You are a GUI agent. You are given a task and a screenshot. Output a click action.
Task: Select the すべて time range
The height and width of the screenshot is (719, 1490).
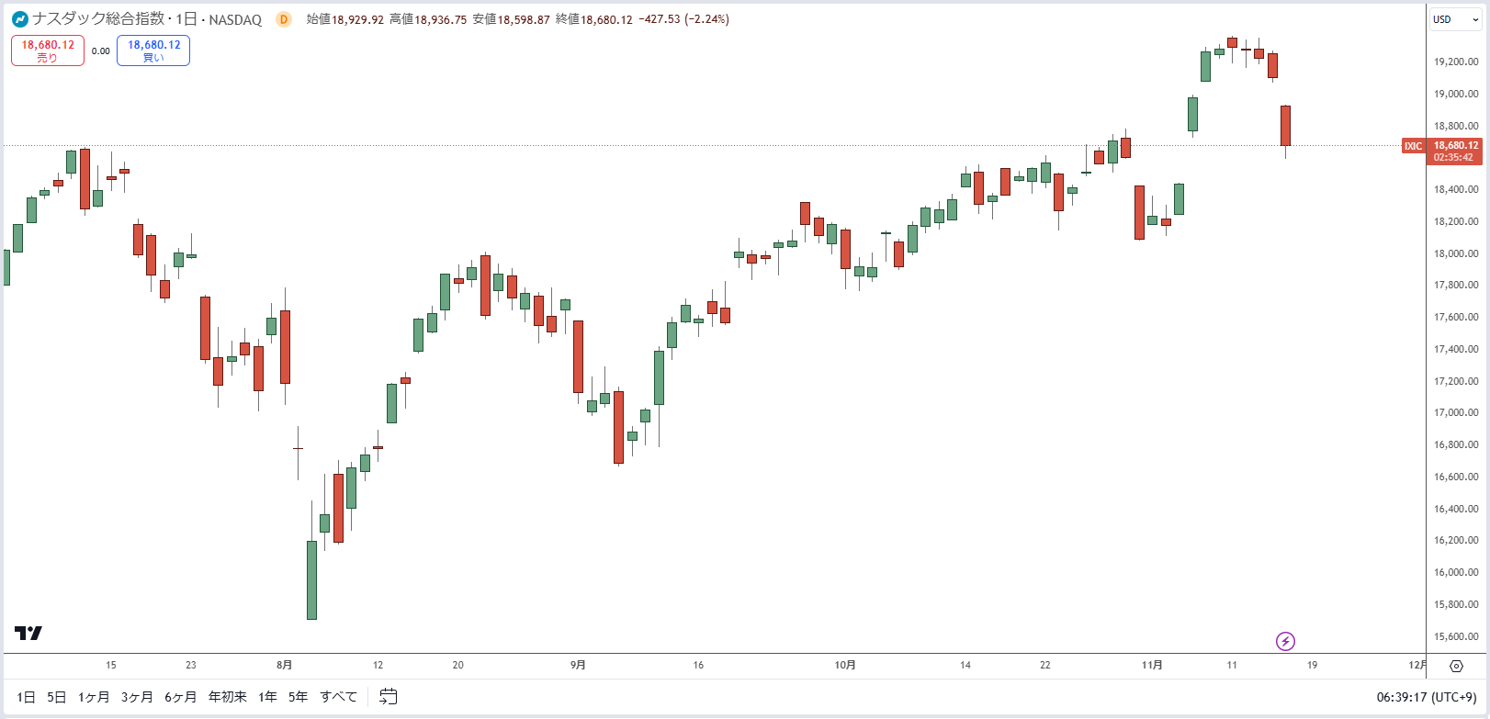[x=338, y=697]
